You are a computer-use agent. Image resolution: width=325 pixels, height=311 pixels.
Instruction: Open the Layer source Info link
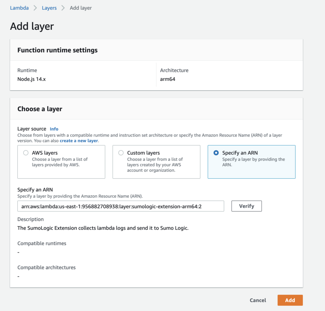pyautogui.click(x=54, y=129)
